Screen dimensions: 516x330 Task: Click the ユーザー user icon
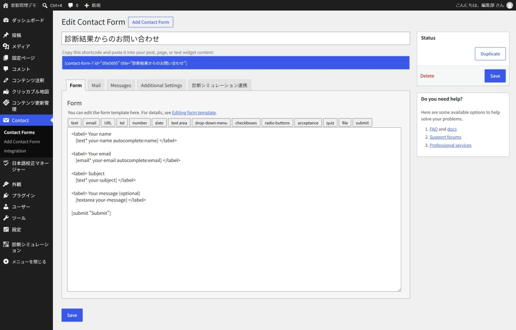point(6,206)
